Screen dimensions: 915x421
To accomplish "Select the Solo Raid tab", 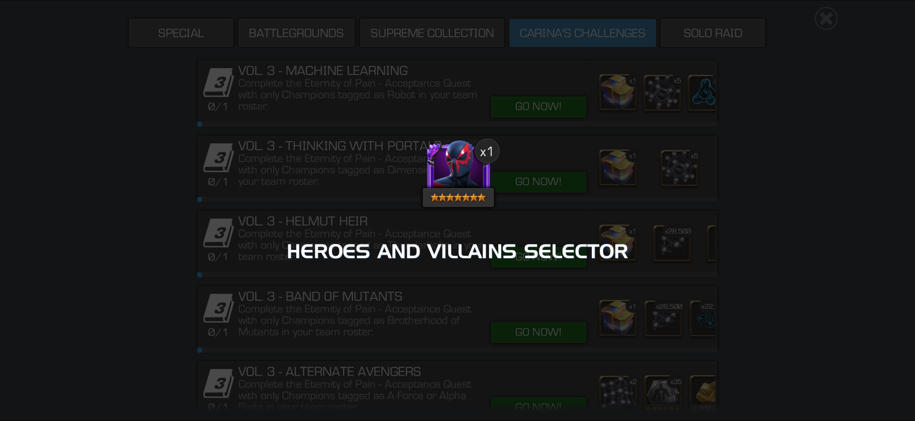I will [x=713, y=33].
